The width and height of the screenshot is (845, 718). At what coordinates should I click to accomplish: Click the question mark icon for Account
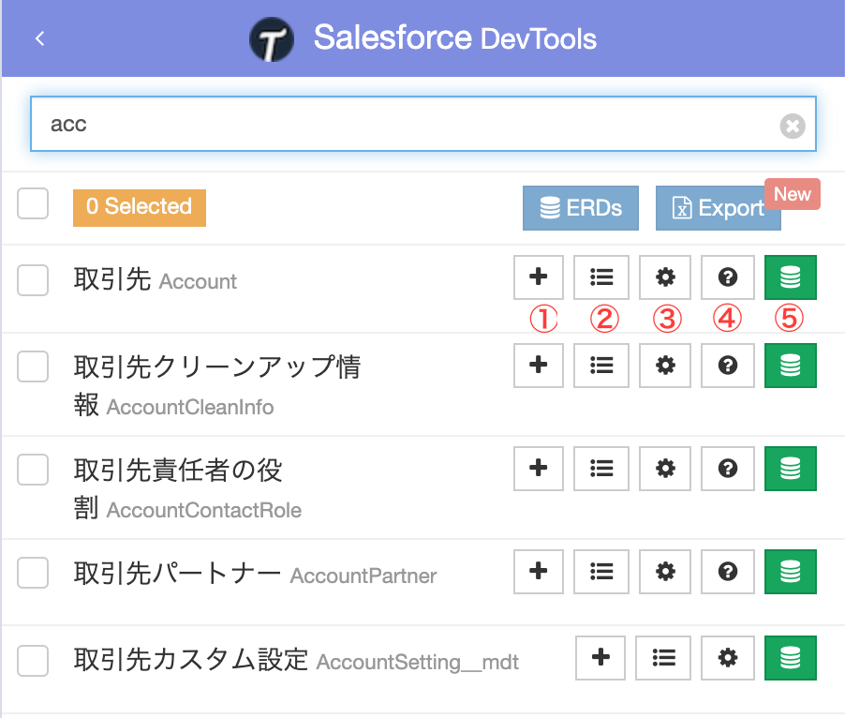pyautogui.click(x=728, y=277)
